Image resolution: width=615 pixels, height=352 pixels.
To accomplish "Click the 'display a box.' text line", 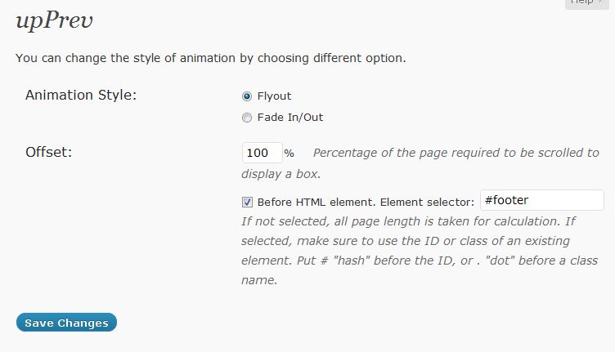I will 281,174.
